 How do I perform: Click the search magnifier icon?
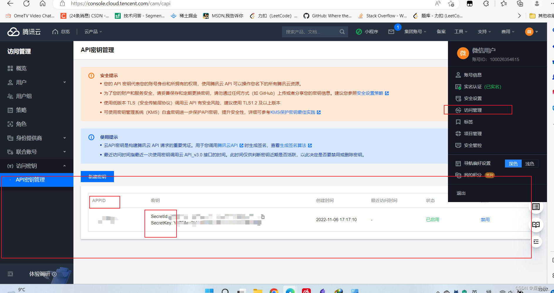[x=342, y=32]
